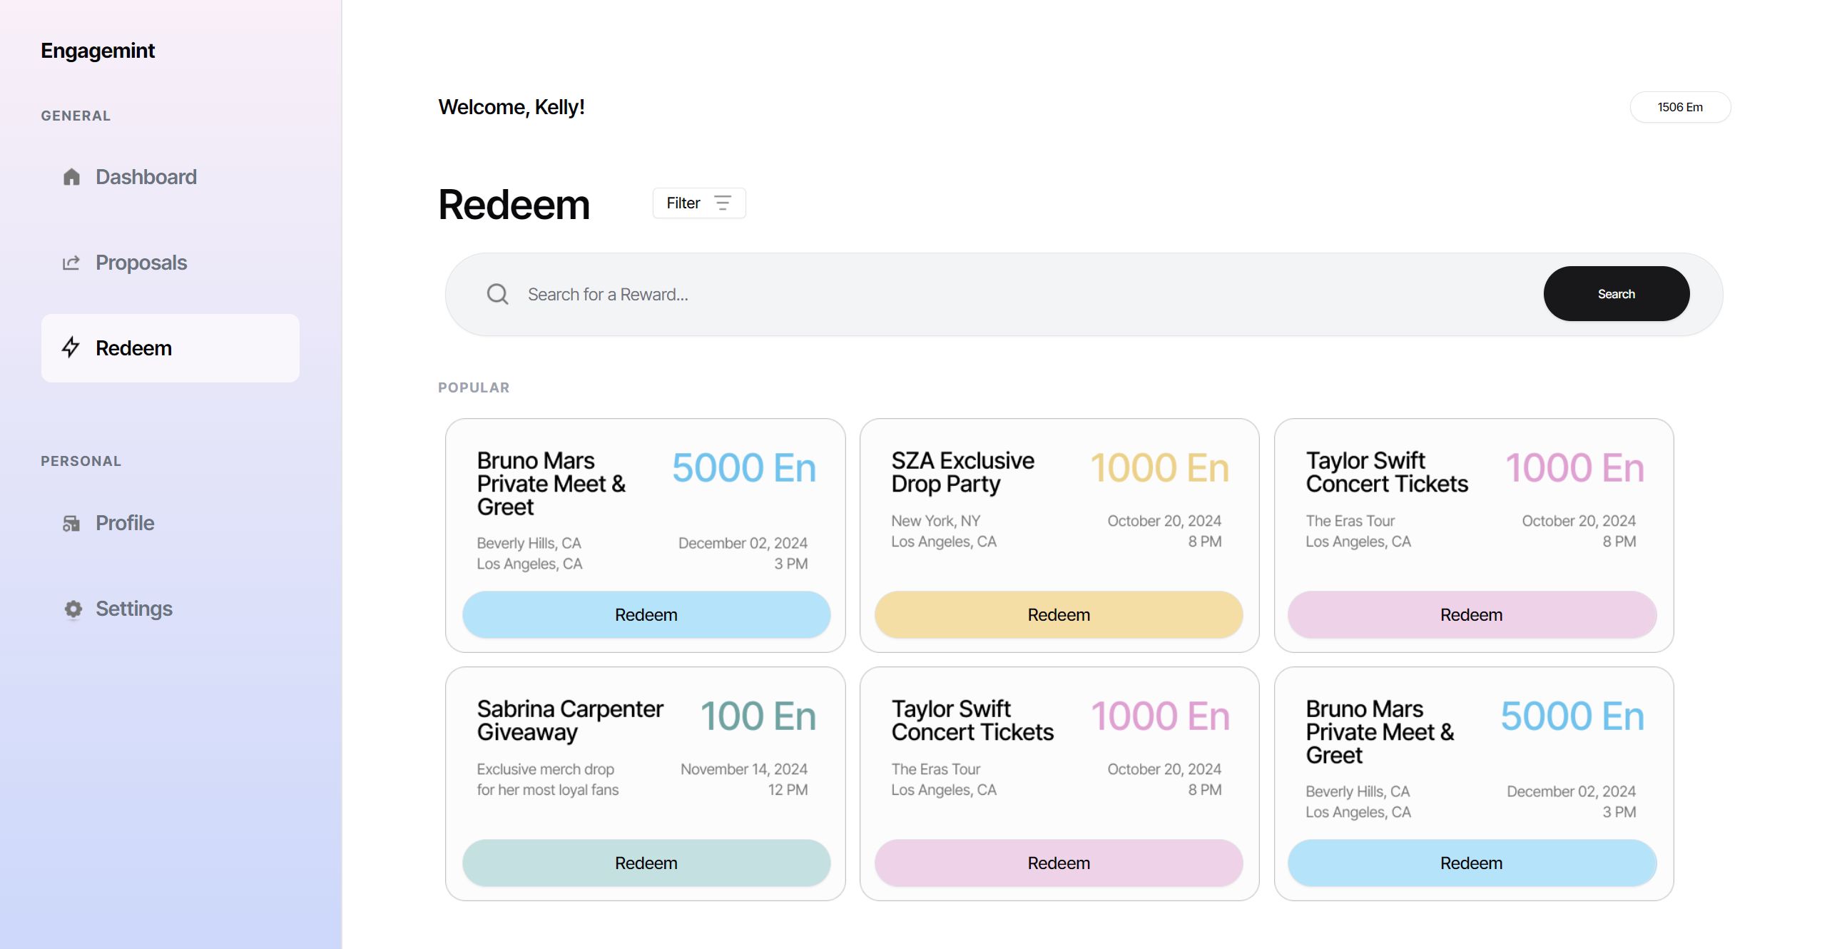Redeem Bruno Mars Private Meet Greet bottom row
The height and width of the screenshot is (949, 1822).
pyautogui.click(x=1471, y=862)
